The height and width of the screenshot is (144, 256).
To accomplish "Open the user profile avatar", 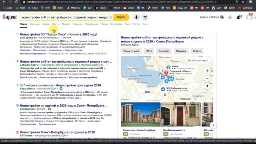I will pos(249,17).
